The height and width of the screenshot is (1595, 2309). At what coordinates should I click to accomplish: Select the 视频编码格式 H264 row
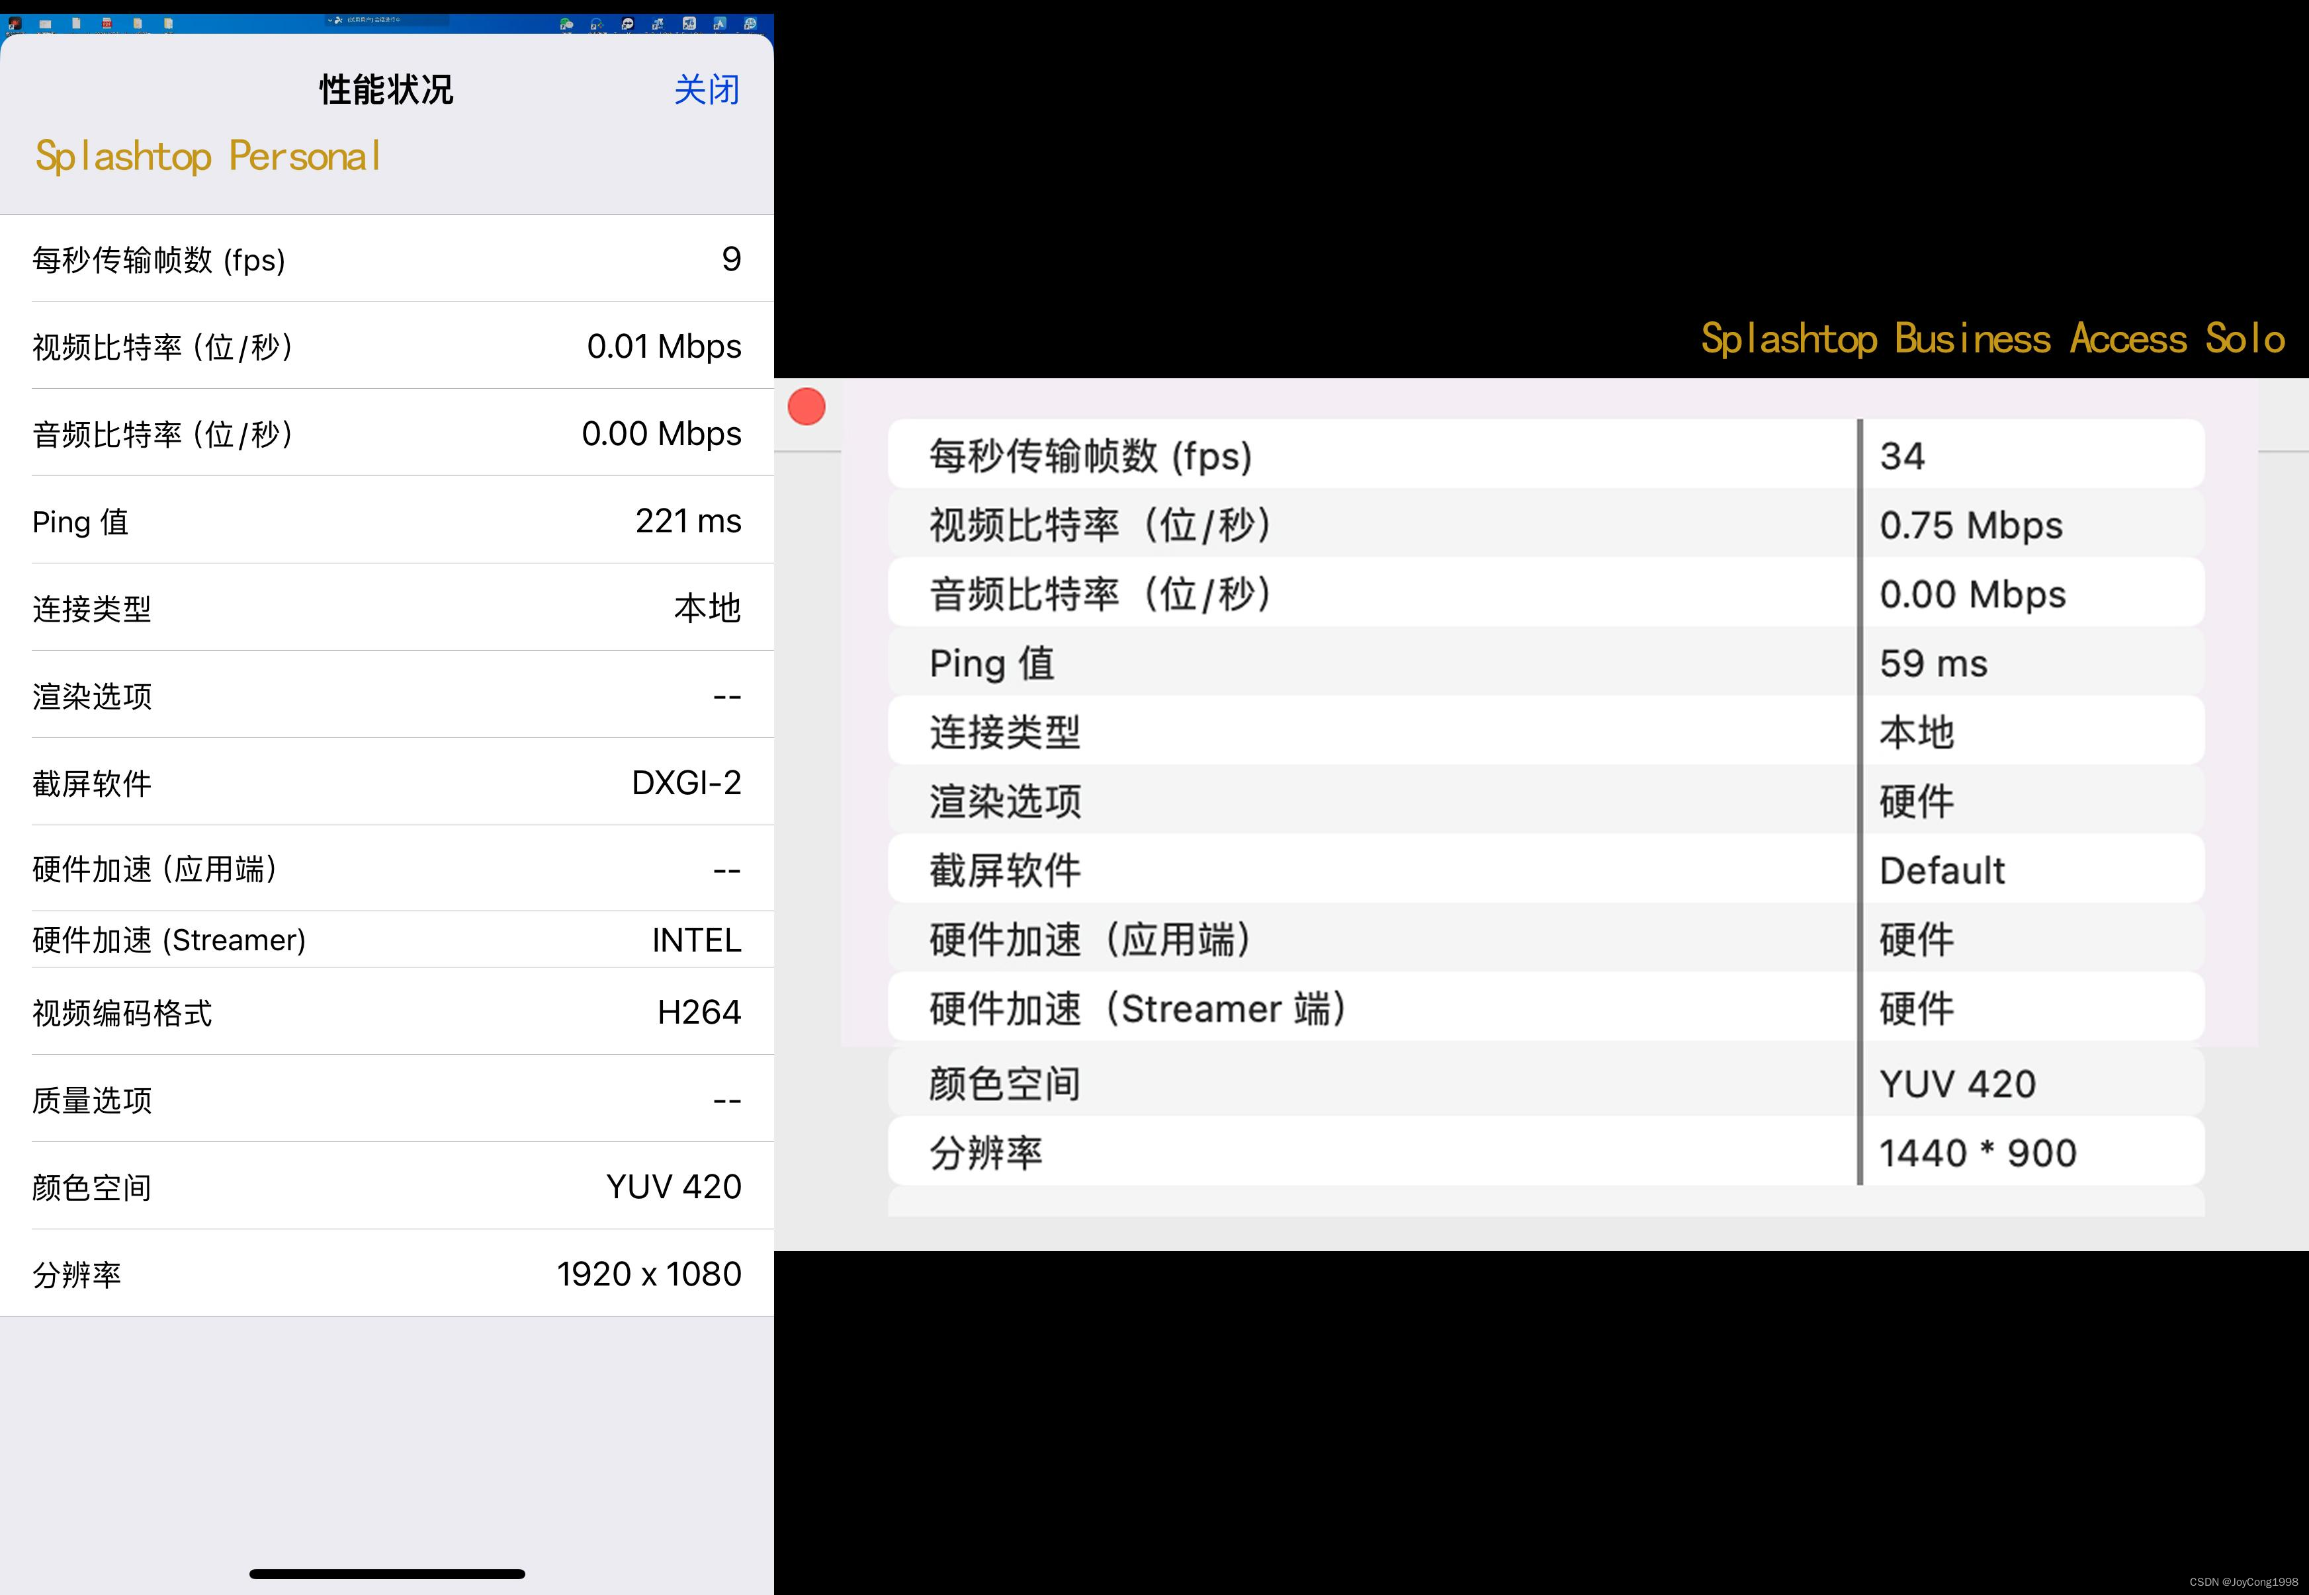(x=387, y=1011)
